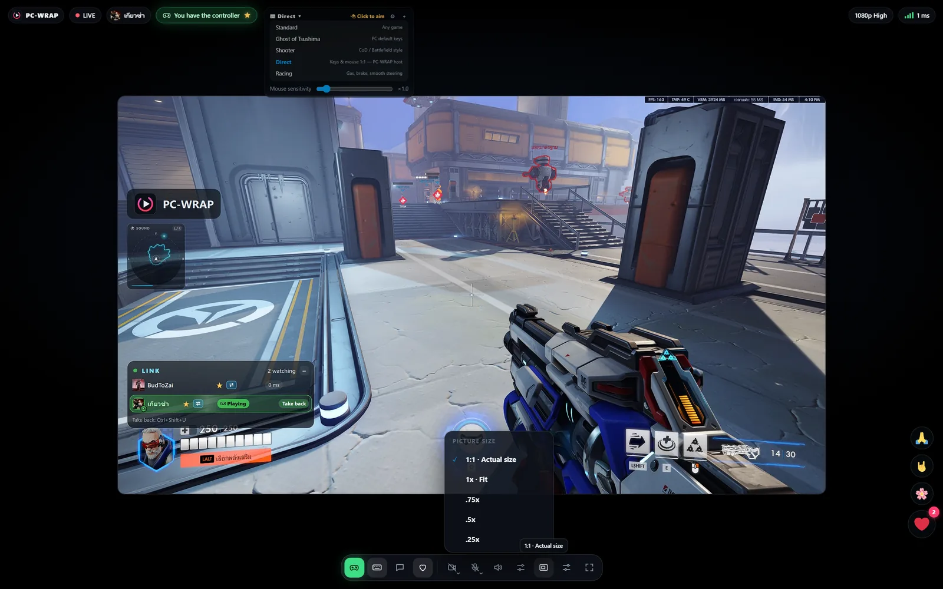Image resolution: width=943 pixels, height=589 pixels.
Task: Enter fullscreen with the corner-brackets icon
Action: 589,568
